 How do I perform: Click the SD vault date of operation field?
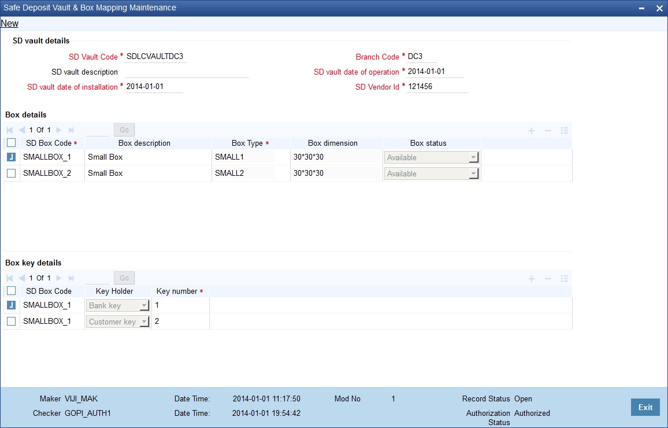click(435, 72)
